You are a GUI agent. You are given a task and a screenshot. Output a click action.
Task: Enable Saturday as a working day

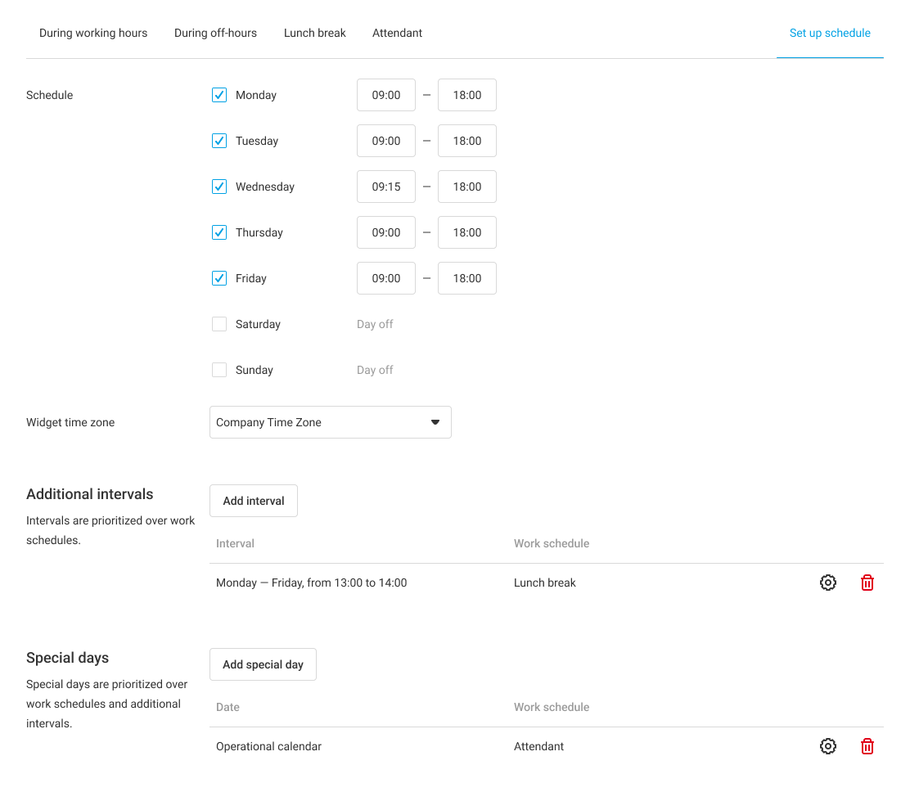tap(219, 324)
